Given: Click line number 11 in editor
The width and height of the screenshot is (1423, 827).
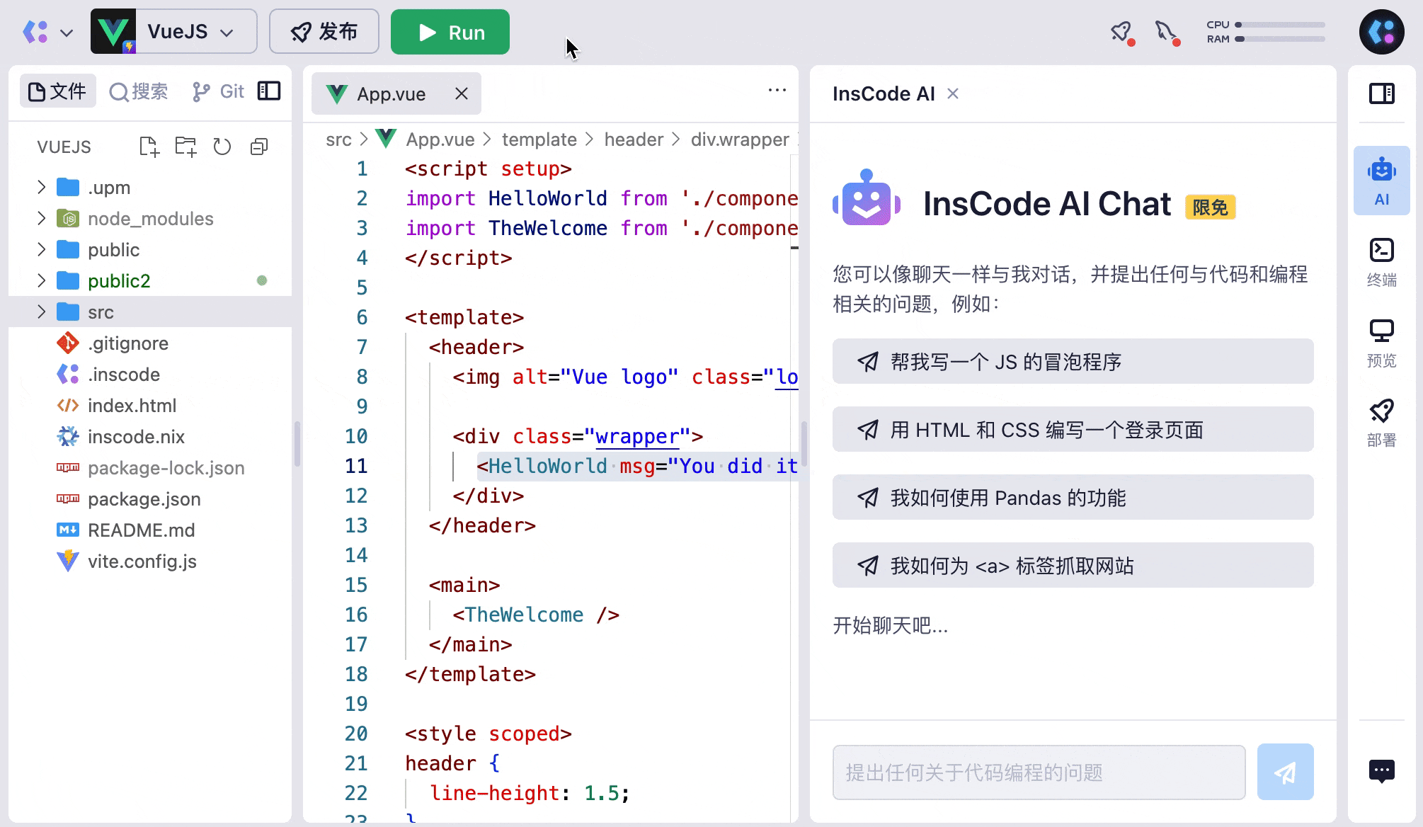Looking at the screenshot, I should click(356, 466).
